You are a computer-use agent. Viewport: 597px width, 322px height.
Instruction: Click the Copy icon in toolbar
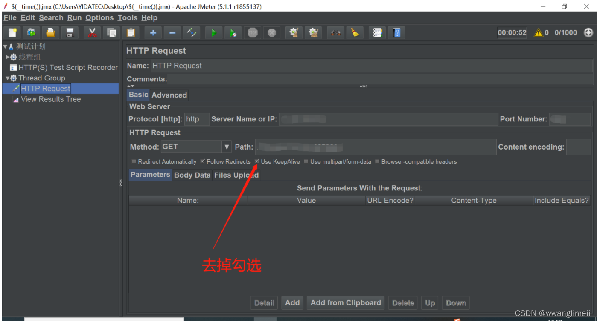click(x=112, y=32)
